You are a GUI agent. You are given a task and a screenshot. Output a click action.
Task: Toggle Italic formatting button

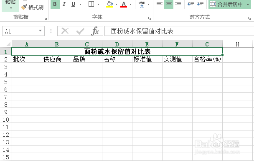[64, 4]
